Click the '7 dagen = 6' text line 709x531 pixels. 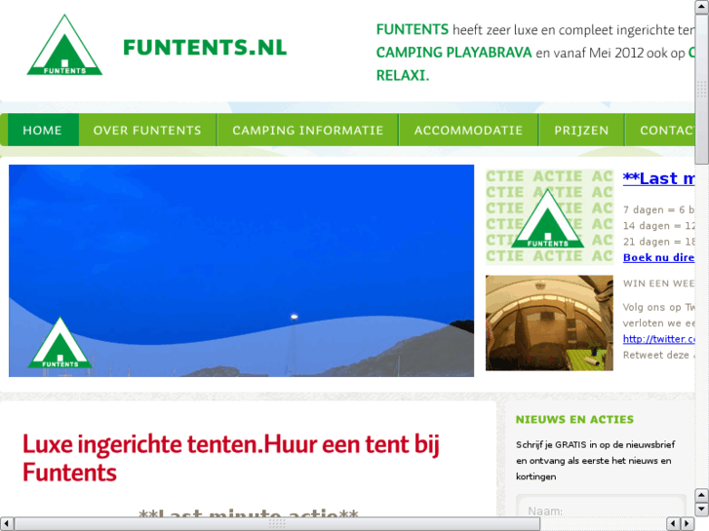click(659, 209)
